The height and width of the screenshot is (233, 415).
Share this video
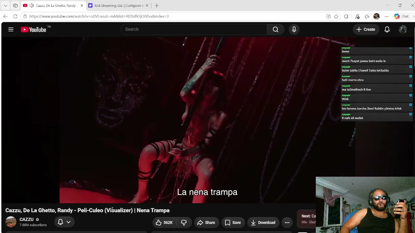click(206, 223)
